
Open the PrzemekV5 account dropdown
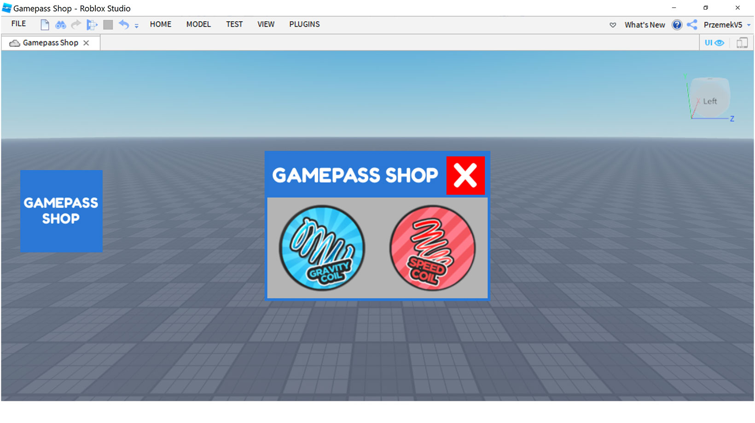click(x=727, y=25)
